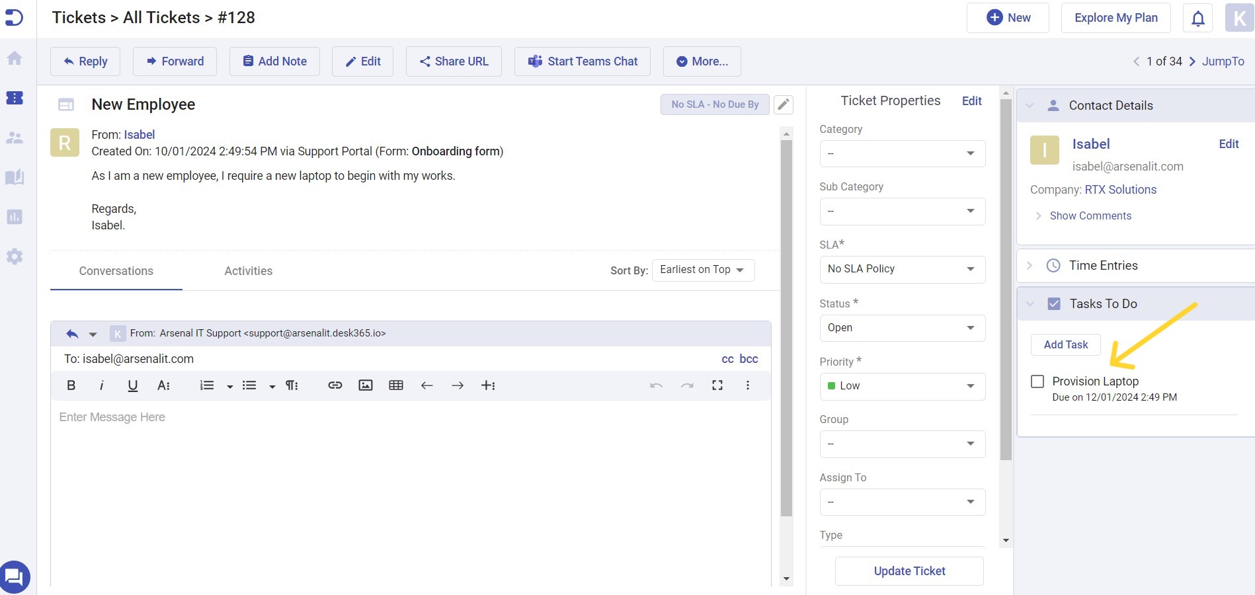Toggle underline formatting in the editor

click(x=132, y=385)
